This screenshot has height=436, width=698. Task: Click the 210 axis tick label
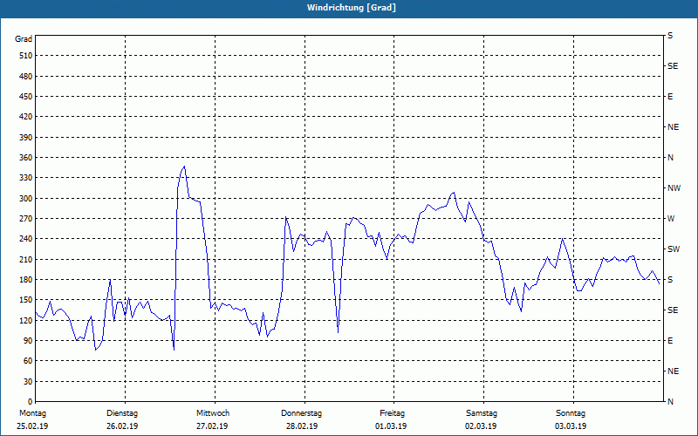coord(25,259)
